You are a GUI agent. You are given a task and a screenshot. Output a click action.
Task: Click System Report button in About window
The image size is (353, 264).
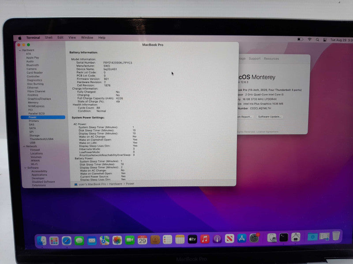coord(245,117)
